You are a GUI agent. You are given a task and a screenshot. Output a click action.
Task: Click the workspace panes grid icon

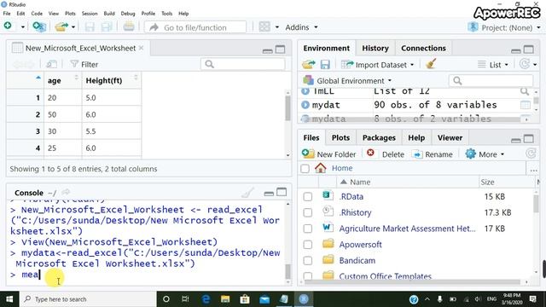pos(264,26)
